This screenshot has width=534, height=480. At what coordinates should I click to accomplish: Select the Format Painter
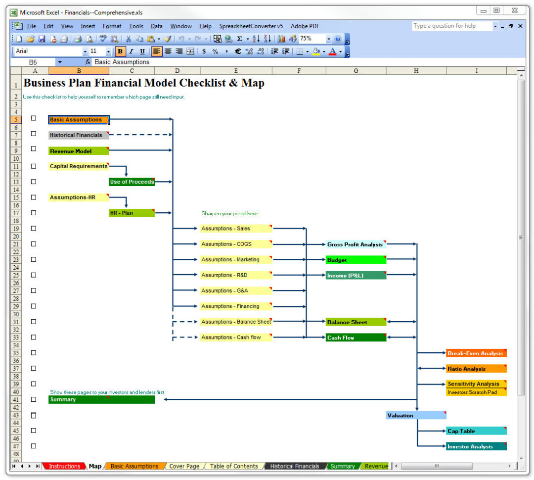point(168,38)
